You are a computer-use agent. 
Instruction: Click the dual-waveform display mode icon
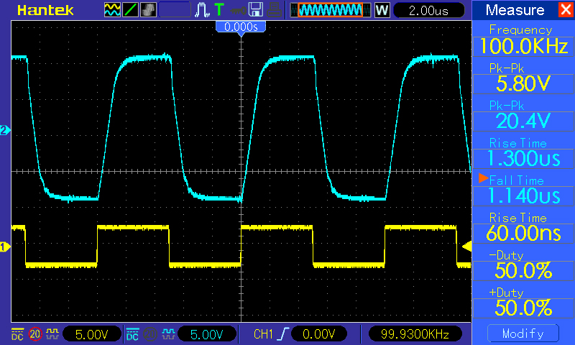pos(112,10)
